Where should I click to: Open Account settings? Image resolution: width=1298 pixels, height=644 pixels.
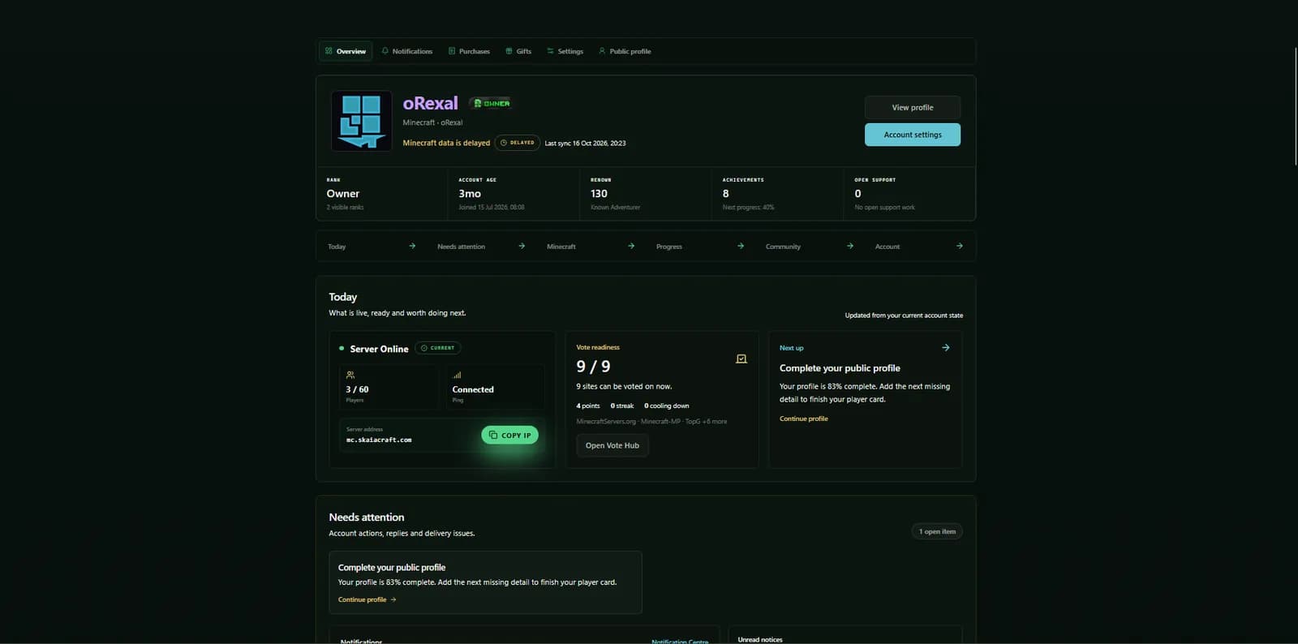point(913,135)
